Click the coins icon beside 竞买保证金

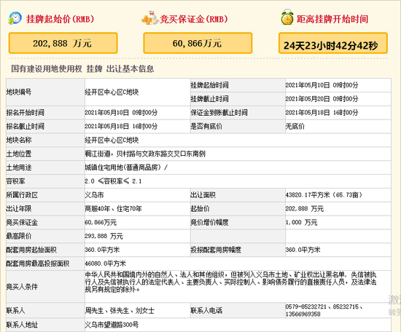150,18
